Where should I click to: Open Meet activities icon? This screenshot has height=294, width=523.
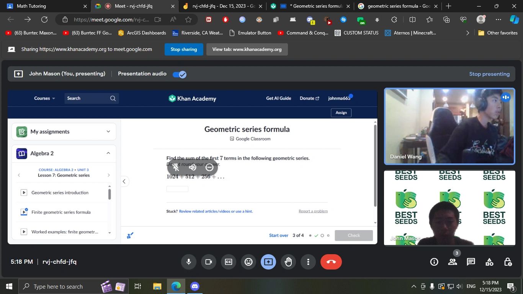pos(489,262)
